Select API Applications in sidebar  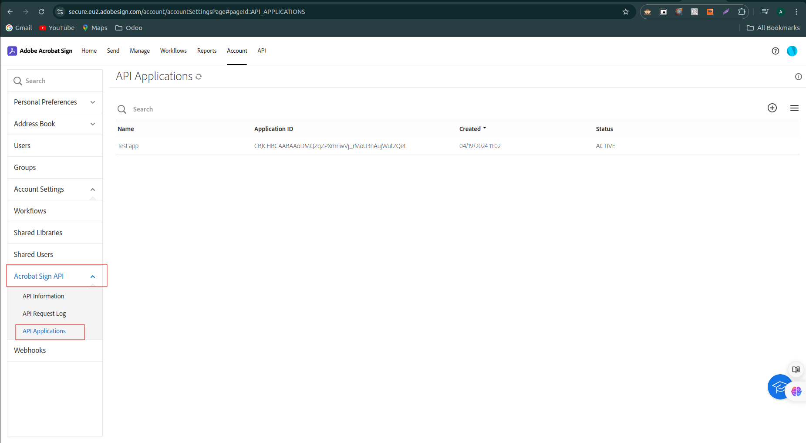point(44,331)
